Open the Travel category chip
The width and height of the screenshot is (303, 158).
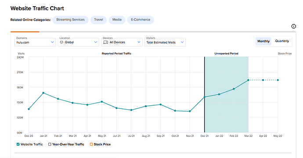(98, 20)
